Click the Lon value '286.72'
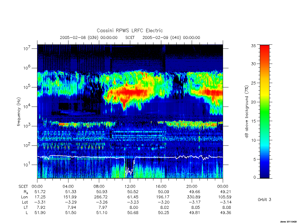The height and width of the screenshot is (223, 297). click(101, 197)
